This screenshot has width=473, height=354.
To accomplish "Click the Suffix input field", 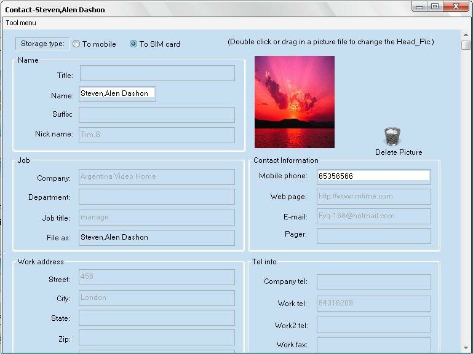I will tap(157, 115).
